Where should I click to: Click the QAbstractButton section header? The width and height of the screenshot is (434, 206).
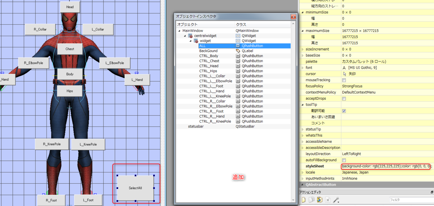[366, 185]
